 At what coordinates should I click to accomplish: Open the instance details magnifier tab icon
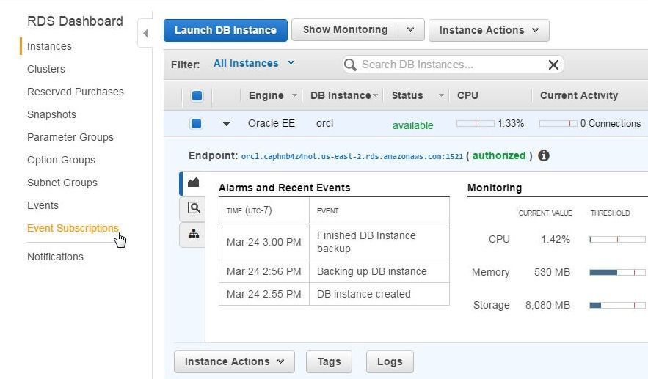pos(194,207)
